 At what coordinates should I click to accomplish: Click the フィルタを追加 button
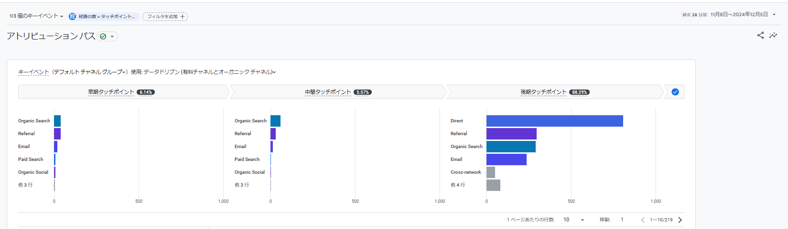[x=165, y=16]
